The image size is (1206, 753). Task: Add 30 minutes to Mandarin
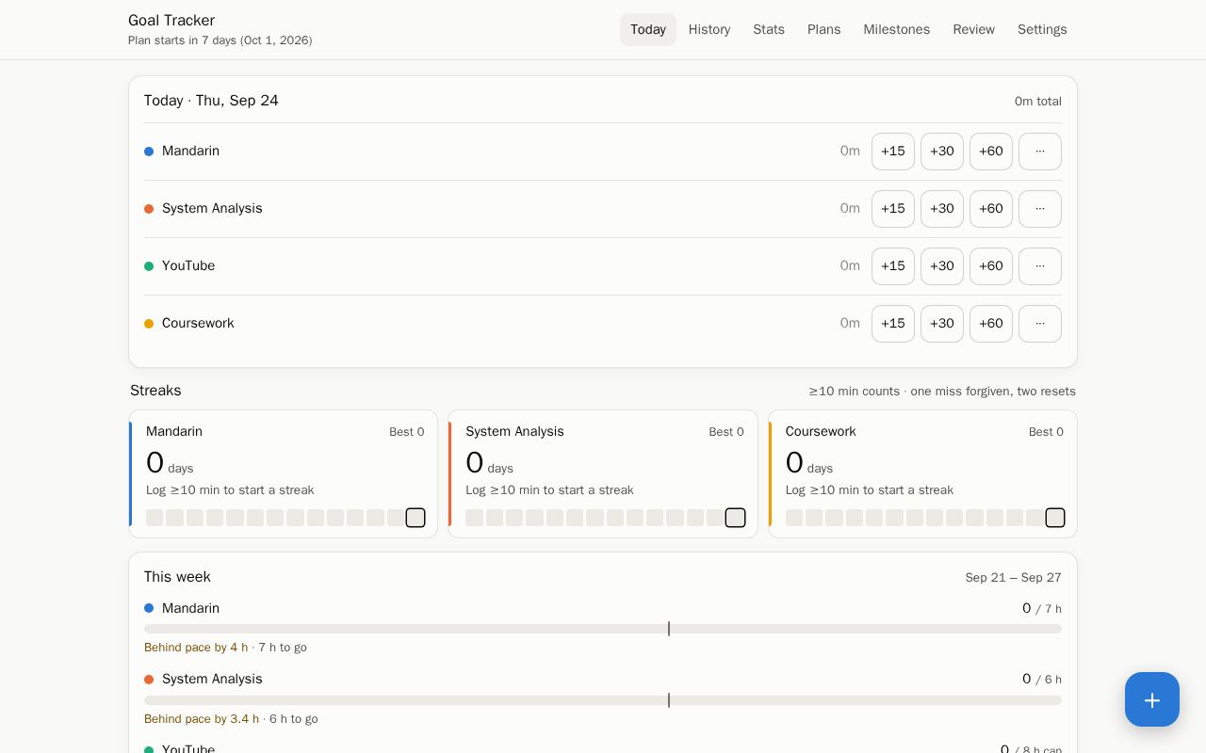942,152
